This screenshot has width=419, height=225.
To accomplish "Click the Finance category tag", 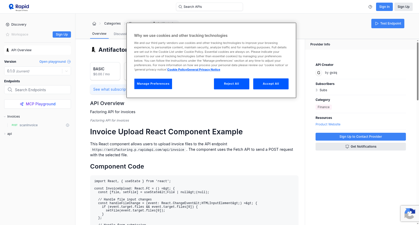I will coord(324,107).
